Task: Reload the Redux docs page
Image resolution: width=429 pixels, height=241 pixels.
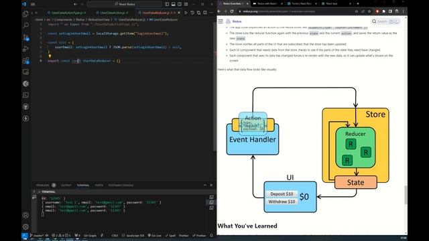Action: [x=232, y=11]
